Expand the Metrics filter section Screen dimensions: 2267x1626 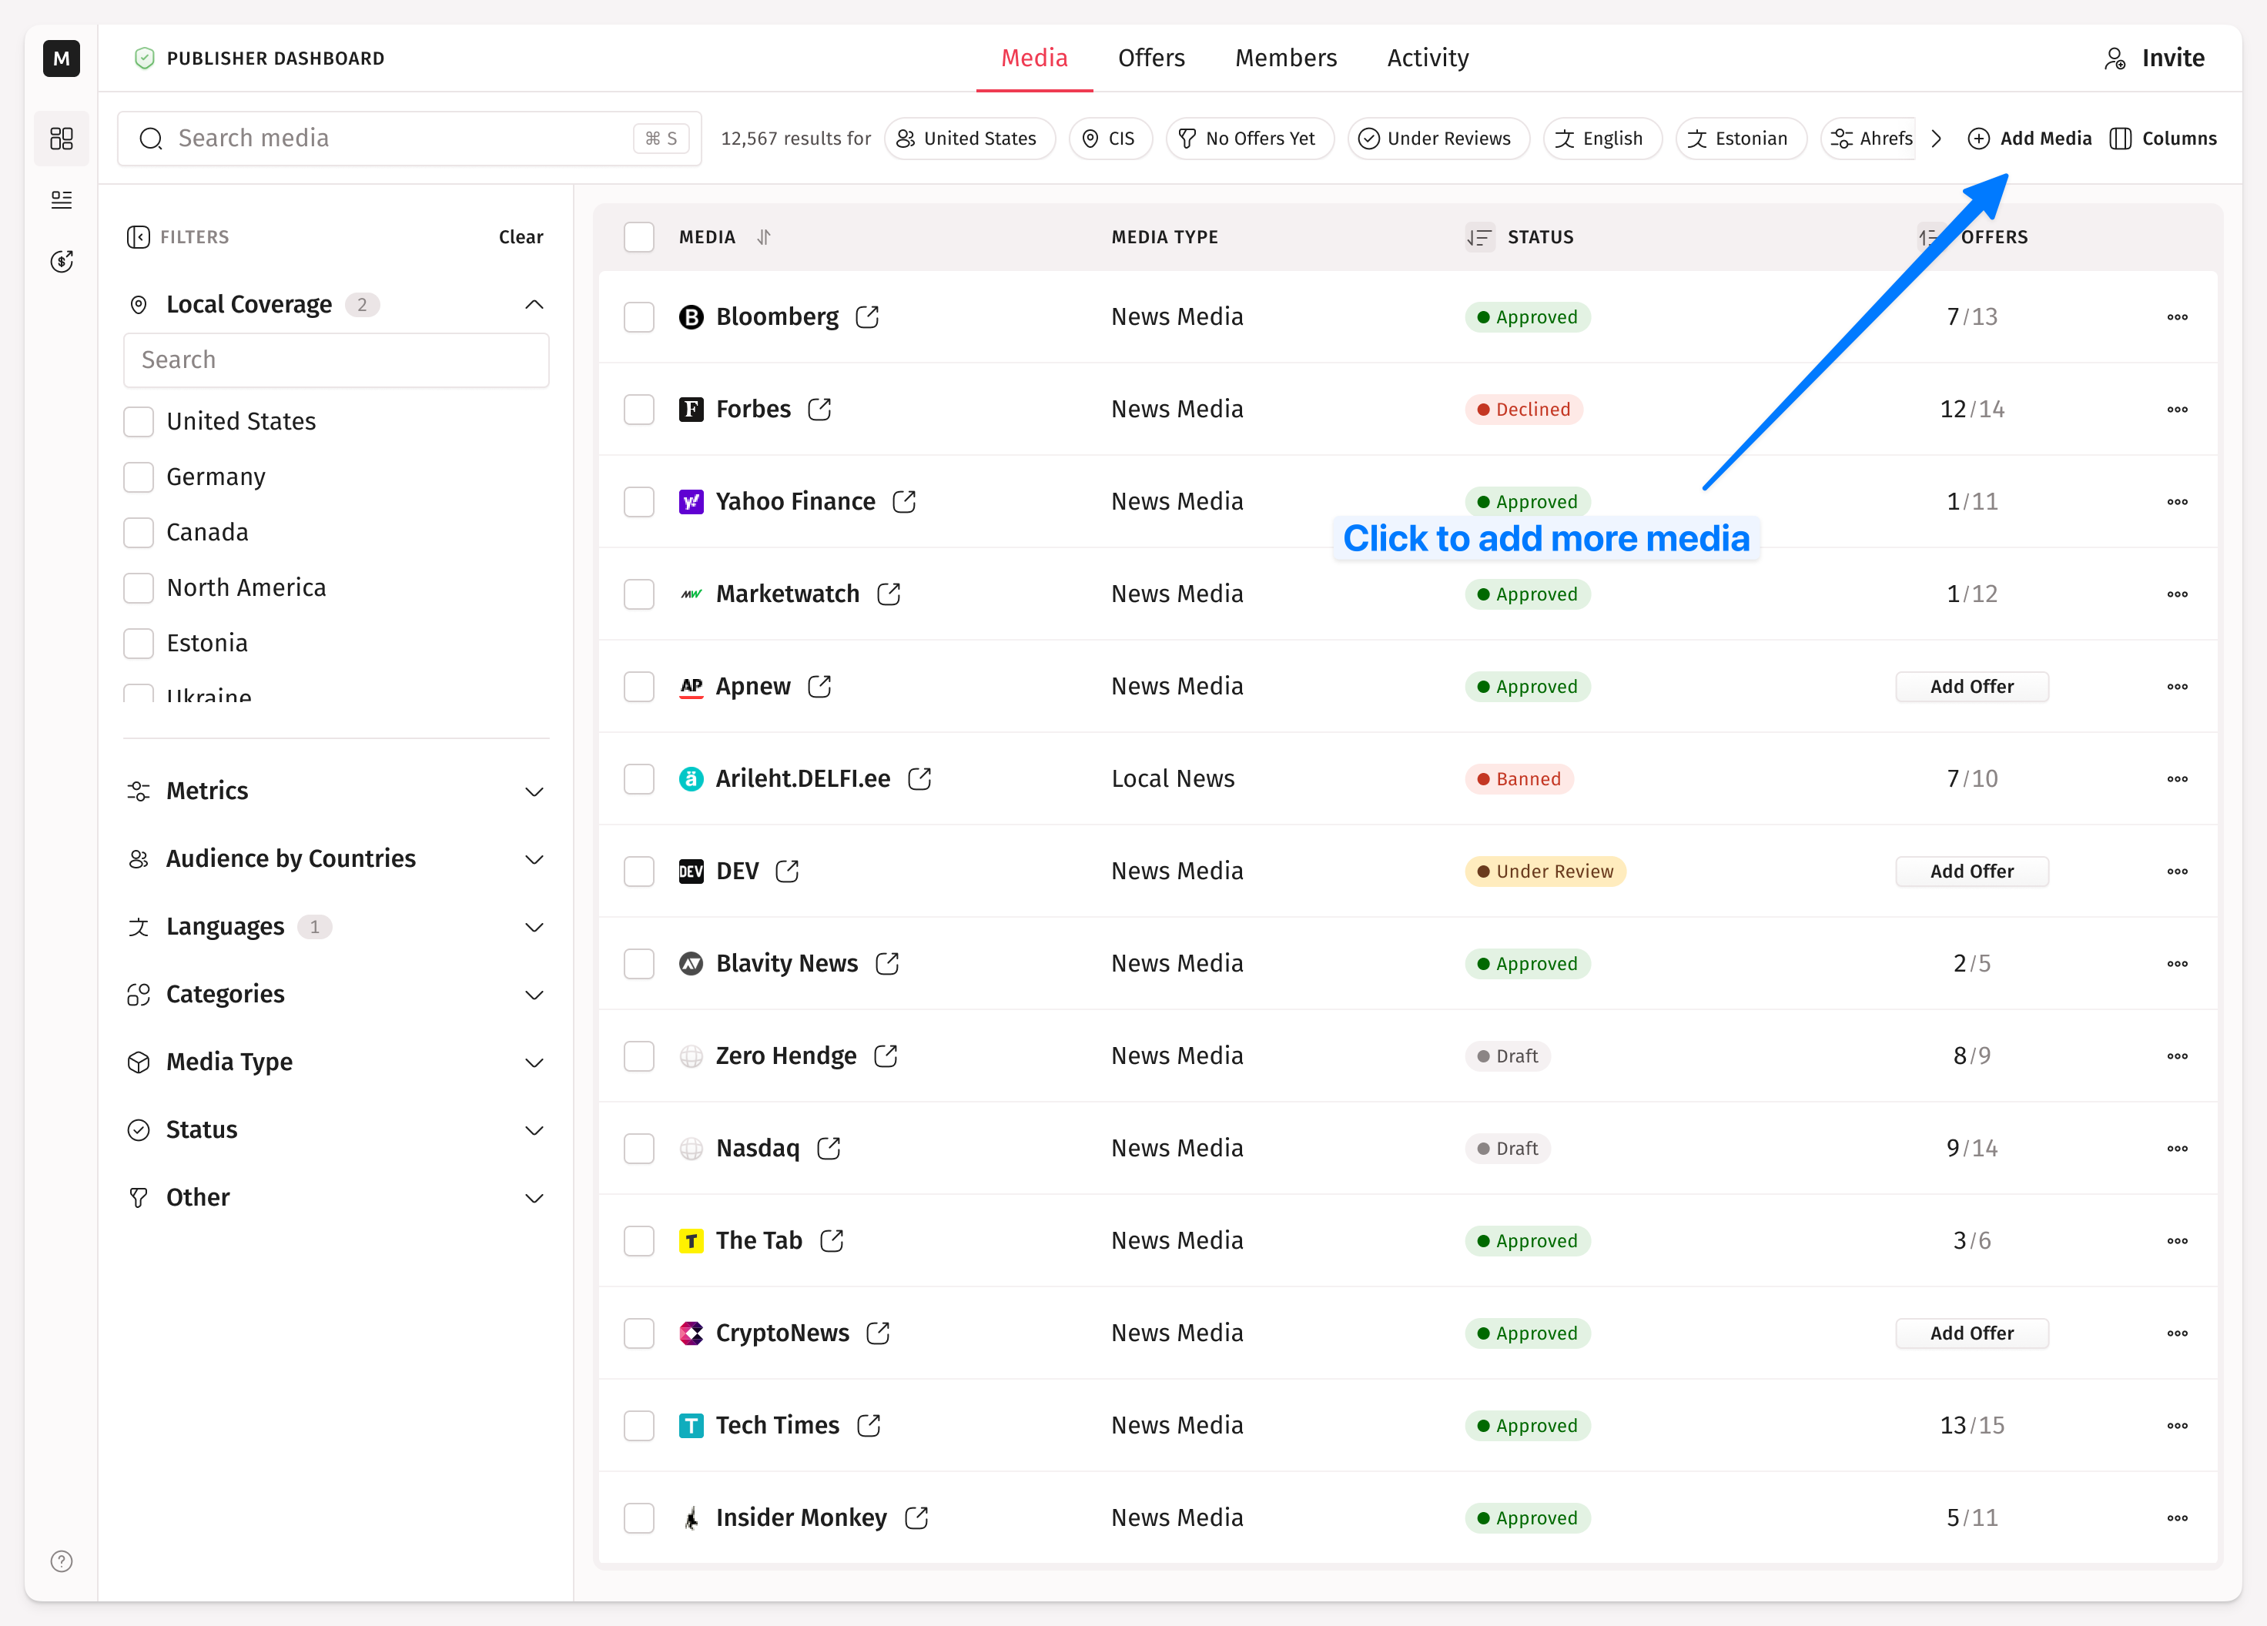point(534,791)
